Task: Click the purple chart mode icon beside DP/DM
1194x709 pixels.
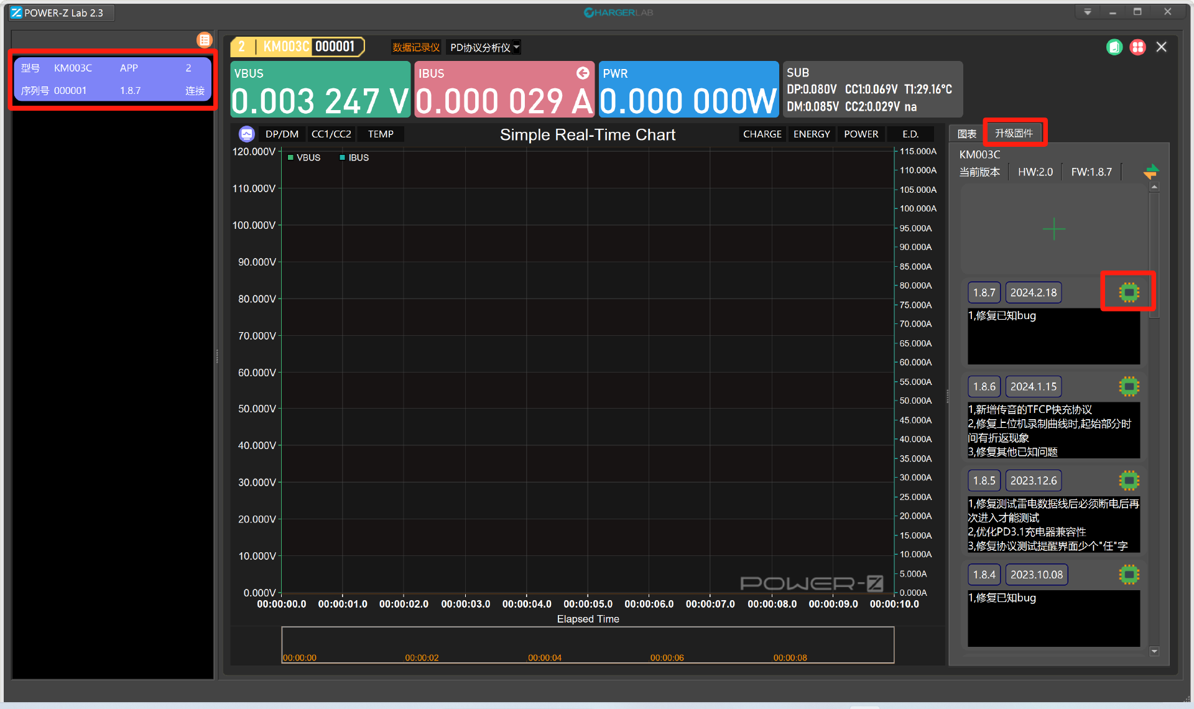Action: [247, 134]
